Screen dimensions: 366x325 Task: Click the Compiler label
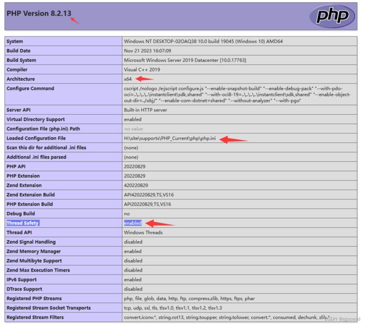17,70
